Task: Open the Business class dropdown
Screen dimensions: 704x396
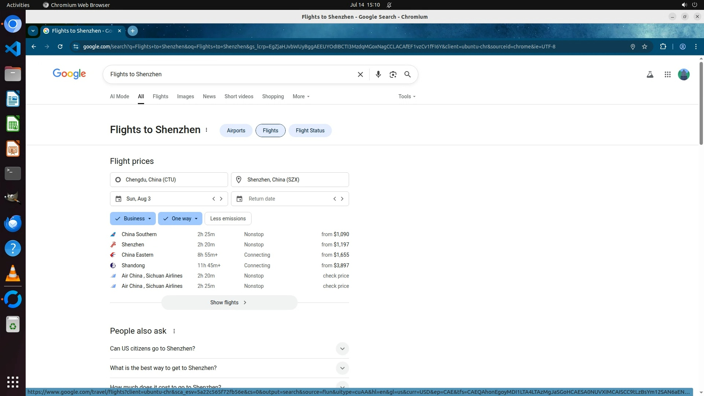Action: [x=133, y=219]
